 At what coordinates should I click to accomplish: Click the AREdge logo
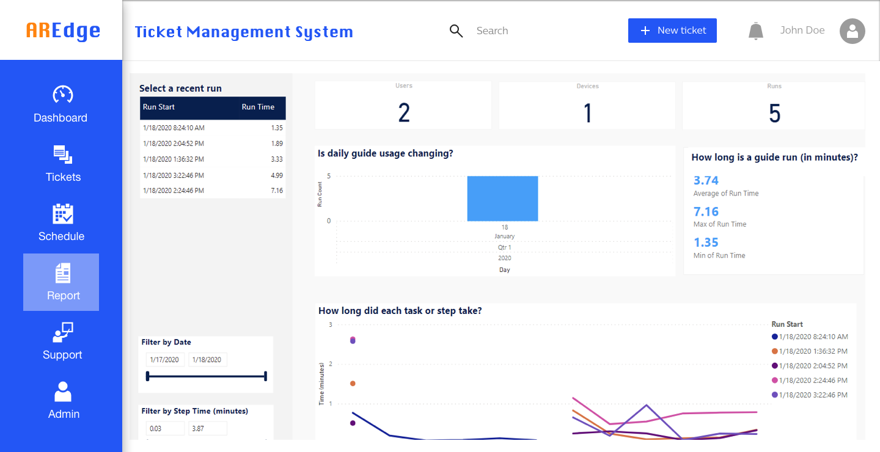pos(63,31)
